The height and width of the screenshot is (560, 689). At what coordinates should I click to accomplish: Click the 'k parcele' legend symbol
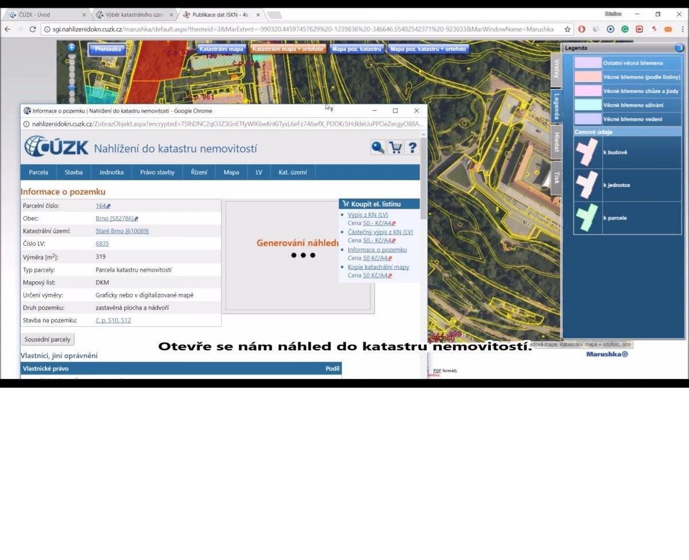point(587,218)
